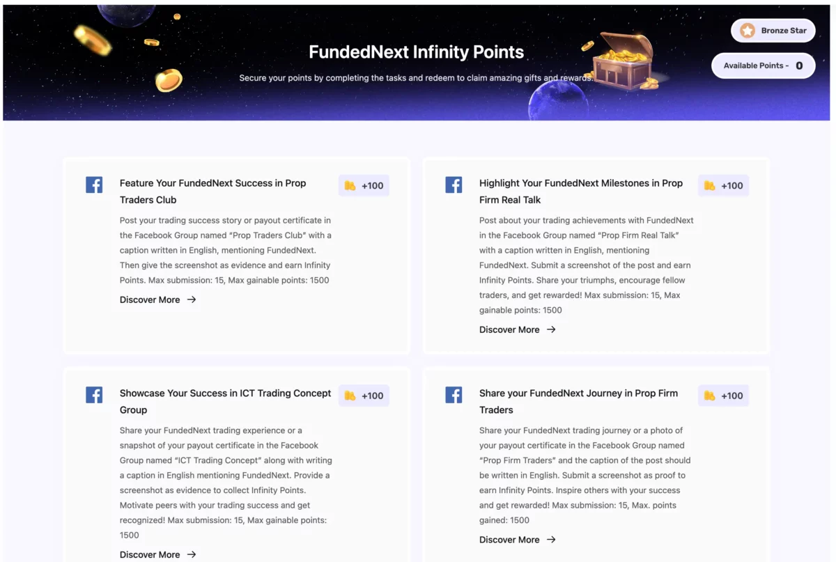Click the Facebook icon on Prop Firm Traders card
The image size is (836, 562).
click(x=454, y=394)
